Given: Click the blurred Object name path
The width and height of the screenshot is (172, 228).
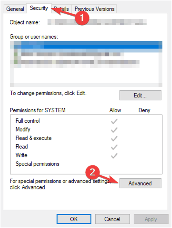Looking at the screenshot, I should (x=97, y=22).
